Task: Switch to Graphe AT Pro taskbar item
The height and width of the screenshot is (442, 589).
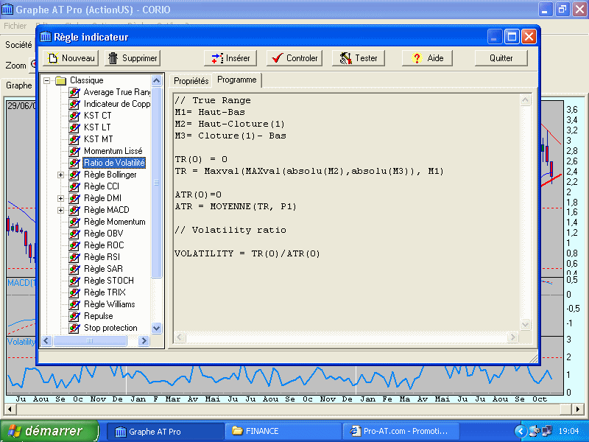Action: 165,432
